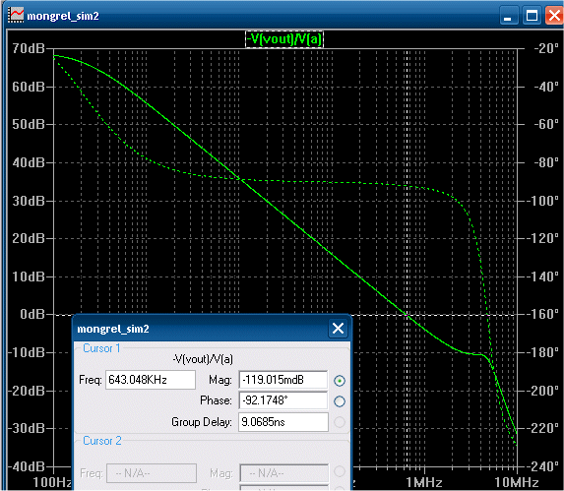
Task: Click the Group Delay field showing 9.0685ns
Action: 283,421
